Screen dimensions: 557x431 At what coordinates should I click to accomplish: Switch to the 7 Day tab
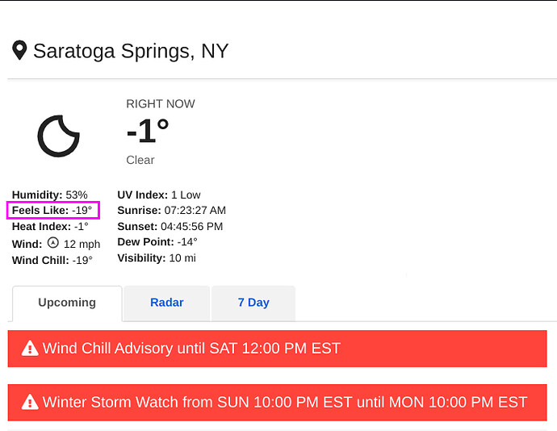(253, 303)
